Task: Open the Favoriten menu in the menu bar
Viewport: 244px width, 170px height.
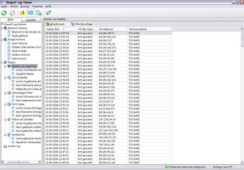Action: pos(37,6)
